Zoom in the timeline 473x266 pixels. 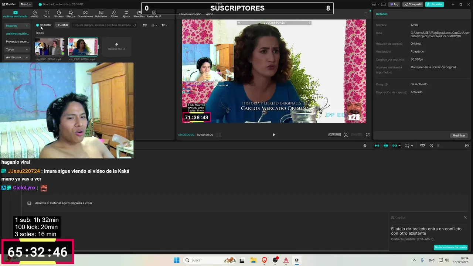pyautogui.click(x=467, y=146)
